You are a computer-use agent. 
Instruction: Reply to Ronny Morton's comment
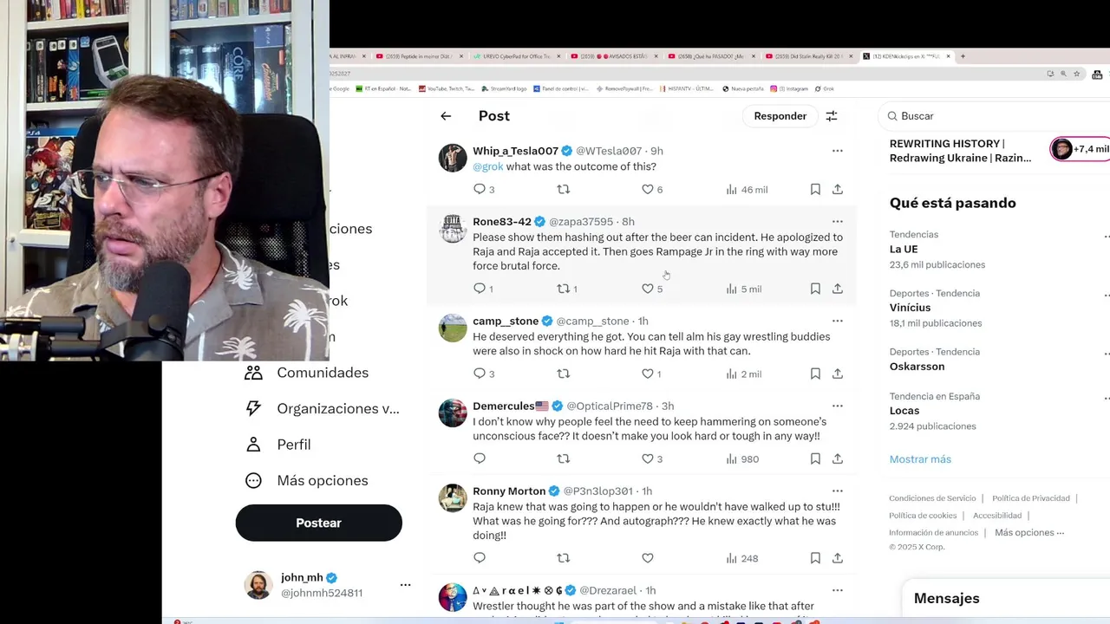click(x=480, y=558)
